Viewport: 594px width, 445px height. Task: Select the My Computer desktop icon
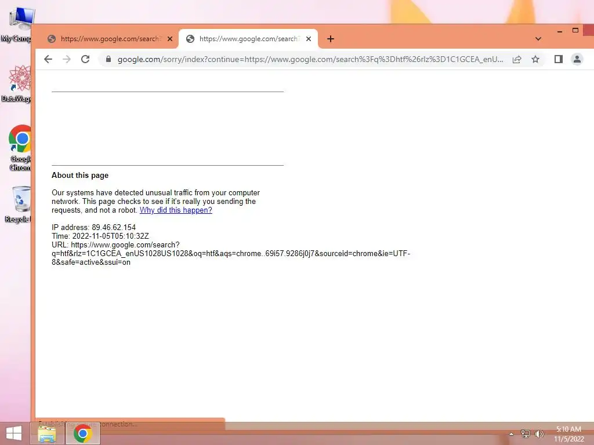point(17,24)
